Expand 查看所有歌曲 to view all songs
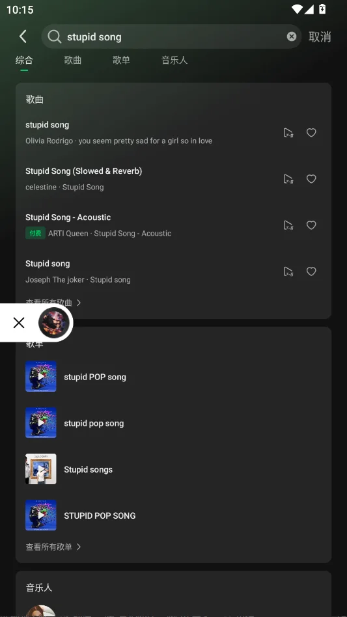Image resolution: width=347 pixels, height=617 pixels. [x=53, y=302]
